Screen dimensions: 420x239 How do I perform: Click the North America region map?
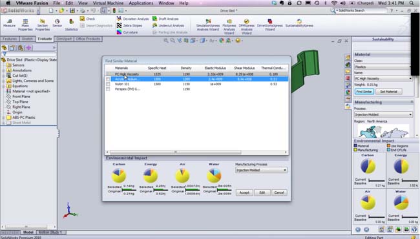(383, 130)
